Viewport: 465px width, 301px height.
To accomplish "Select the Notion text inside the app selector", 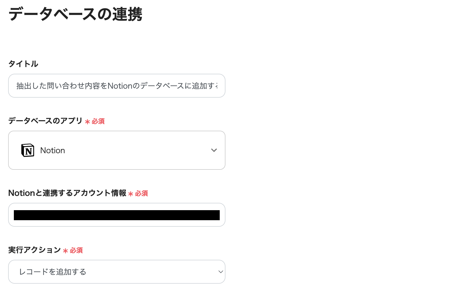I will pyautogui.click(x=52, y=150).
